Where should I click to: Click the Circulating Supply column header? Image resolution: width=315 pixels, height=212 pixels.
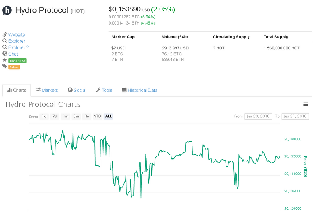[x=231, y=37]
